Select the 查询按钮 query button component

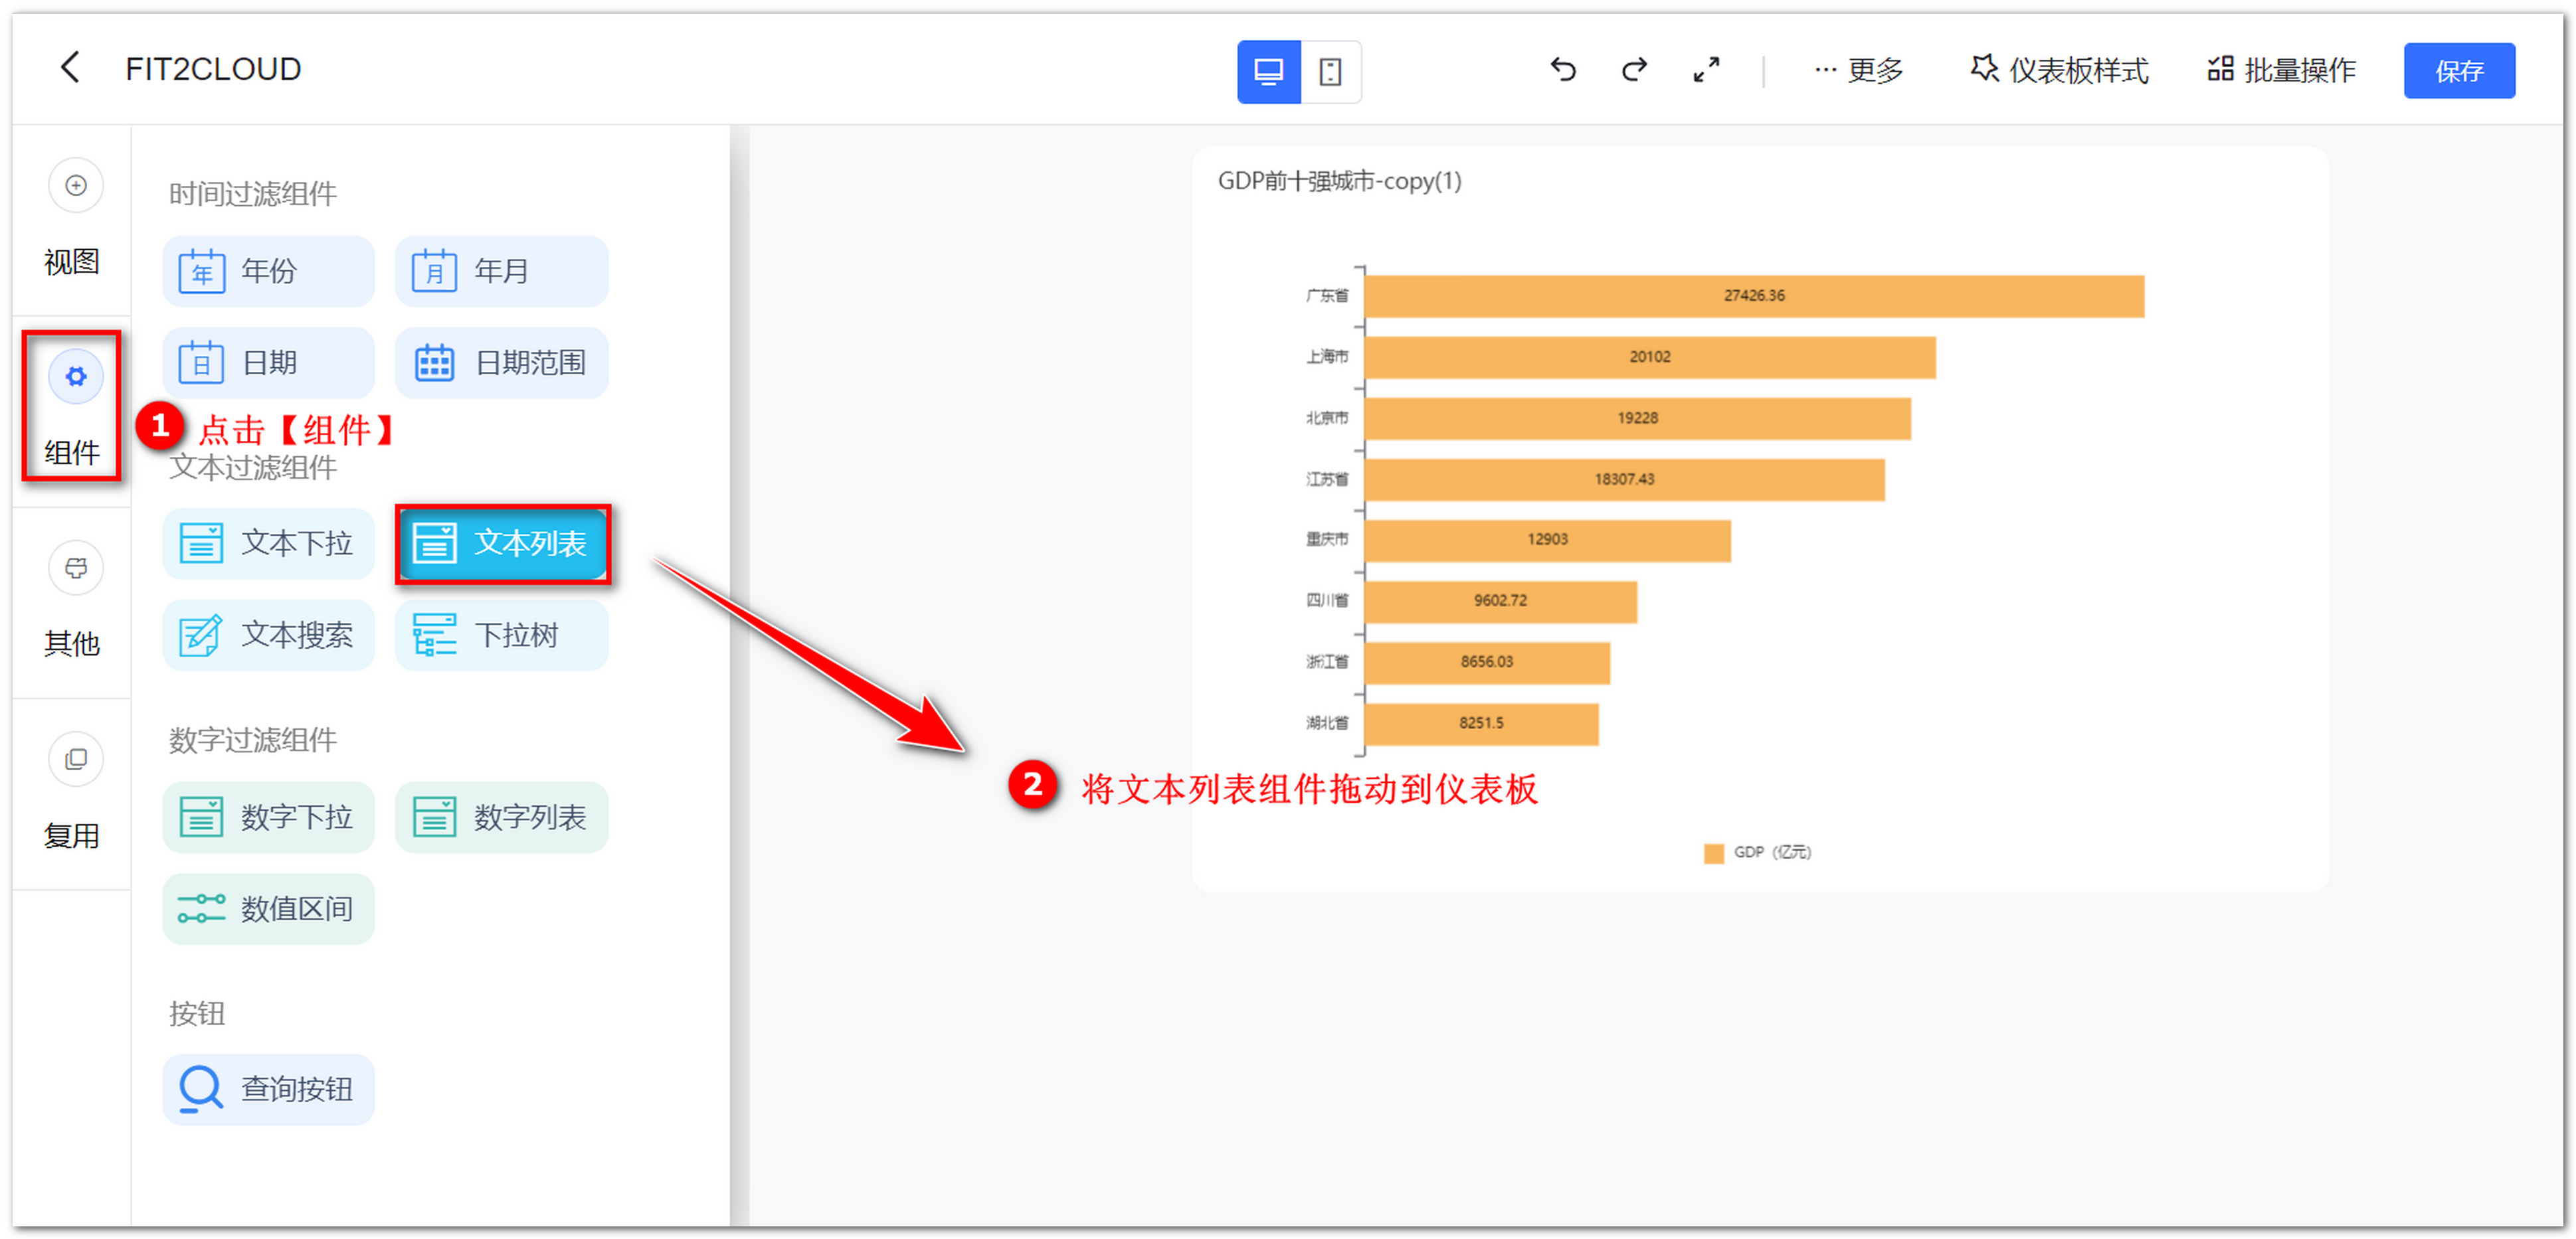(268, 1090)
